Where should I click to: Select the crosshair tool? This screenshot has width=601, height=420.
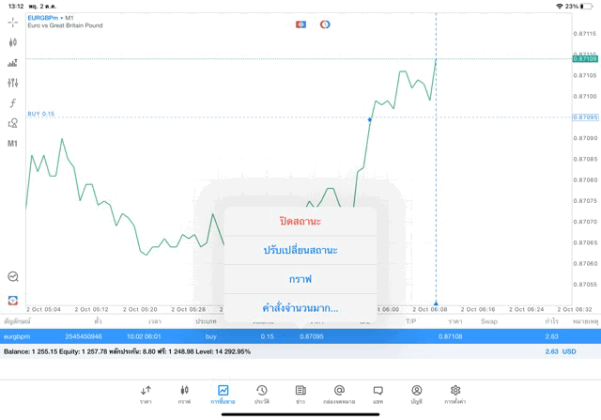[13, 23]
